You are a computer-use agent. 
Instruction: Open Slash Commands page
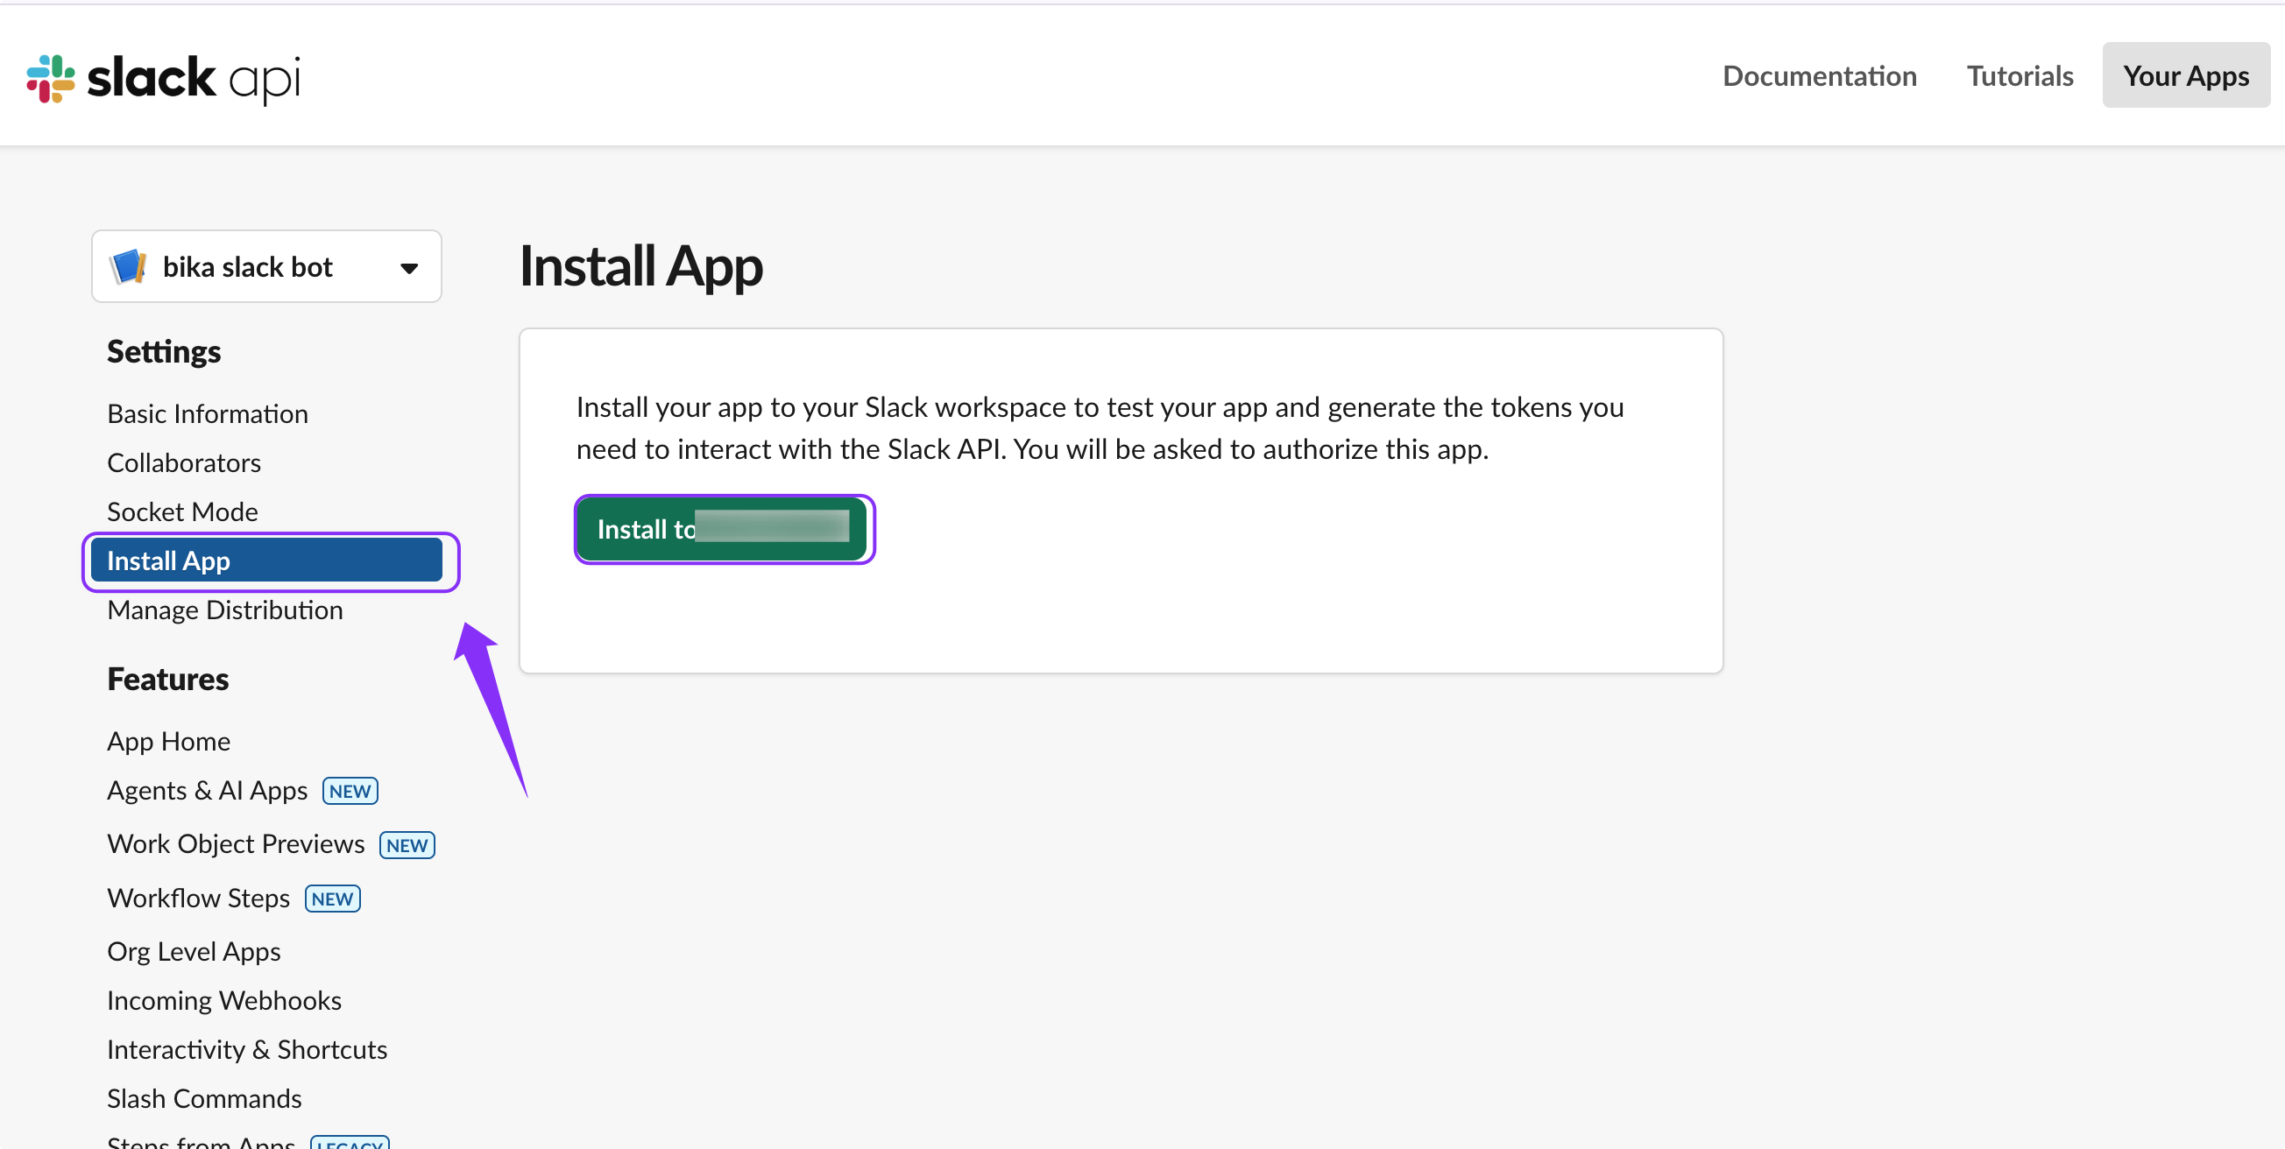[x=204, y=1098]
